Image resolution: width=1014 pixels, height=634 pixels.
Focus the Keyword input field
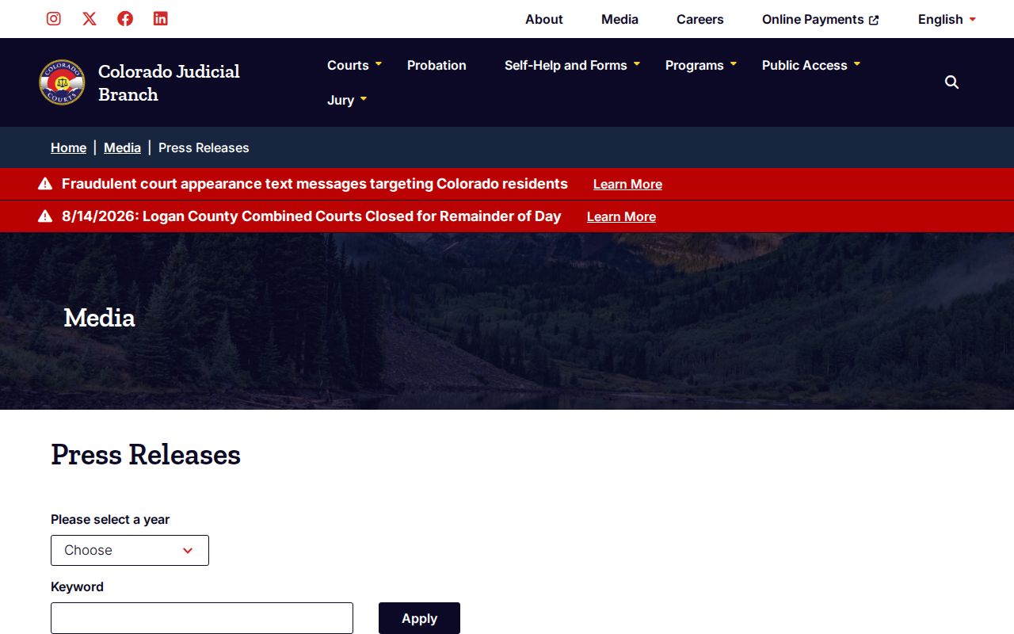[x=202, y=618]
